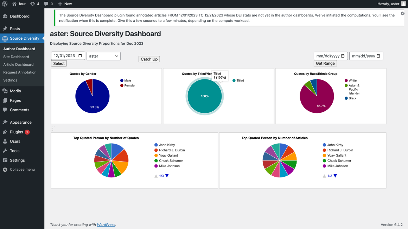Open the Request Annotation page
This screenshot has height=229, width=408.
coord(19,72)
